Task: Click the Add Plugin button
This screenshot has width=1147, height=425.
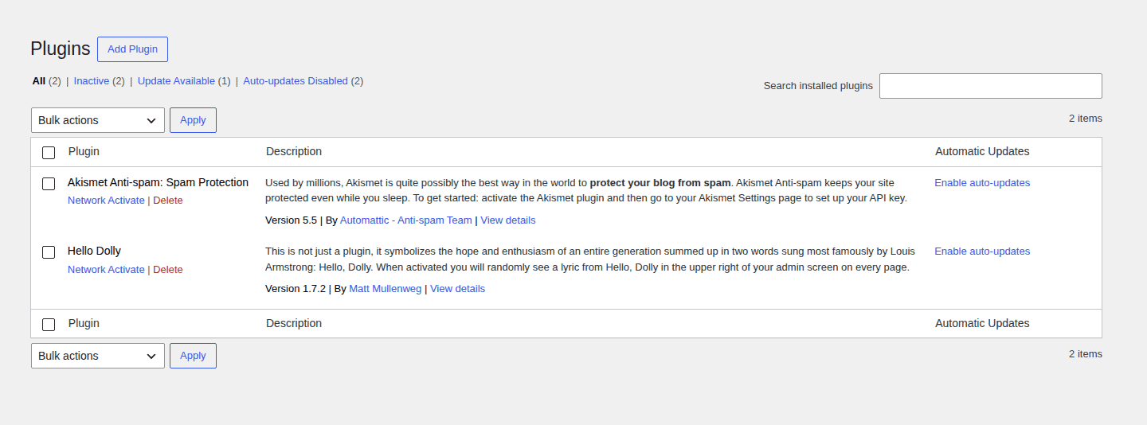Action: 132,49
